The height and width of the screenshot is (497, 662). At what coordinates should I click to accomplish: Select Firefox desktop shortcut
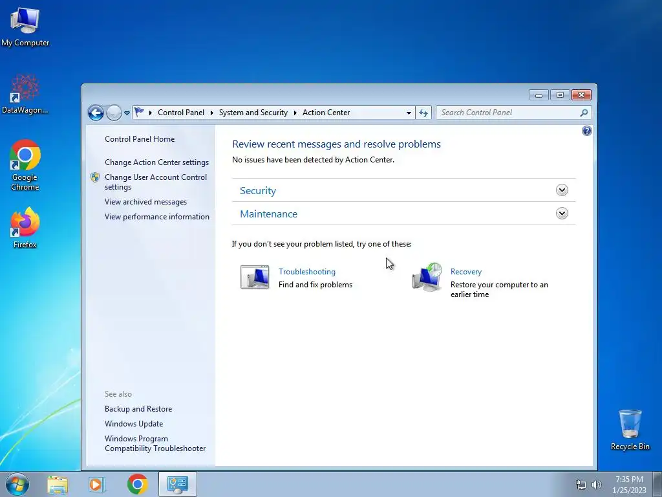(25, 228)
